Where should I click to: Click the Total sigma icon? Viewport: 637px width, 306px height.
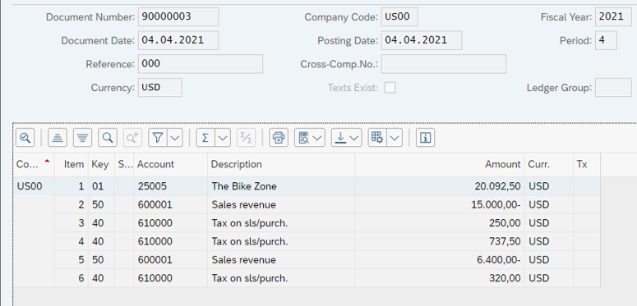(x=205, y=138)
